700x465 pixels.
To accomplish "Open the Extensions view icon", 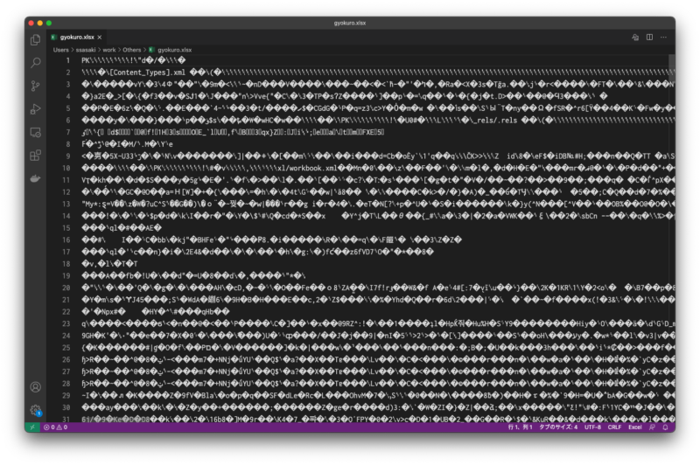I will [36, 156].
